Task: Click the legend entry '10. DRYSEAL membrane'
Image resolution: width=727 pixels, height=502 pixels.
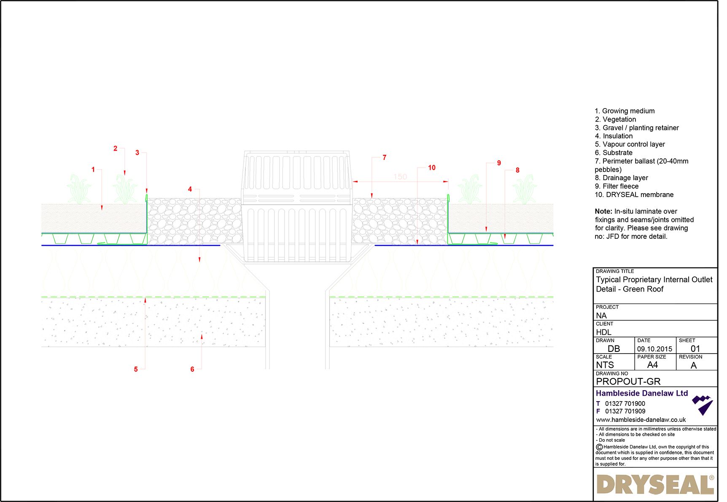Action: [x=634, y=195]
